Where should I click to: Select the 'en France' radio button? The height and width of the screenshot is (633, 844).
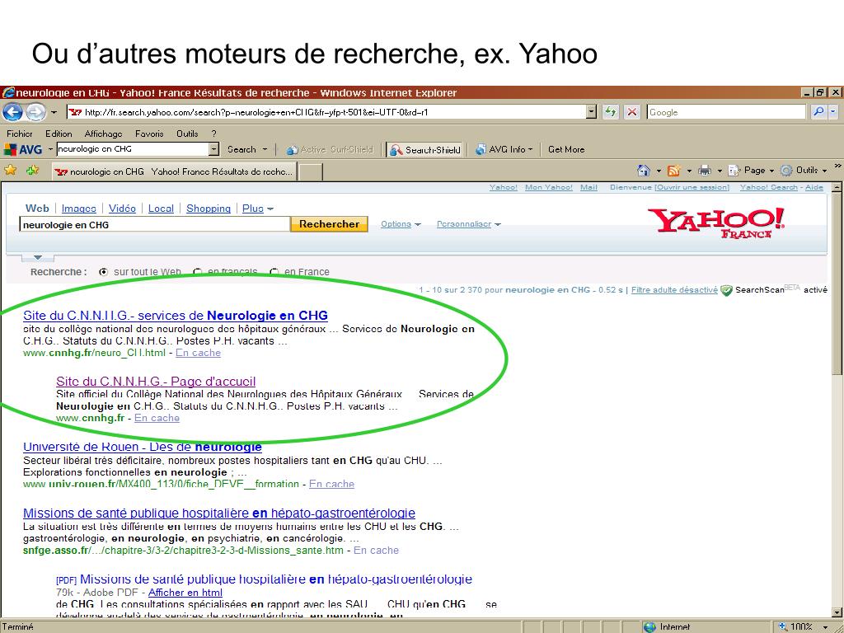[x=274, y=272]
